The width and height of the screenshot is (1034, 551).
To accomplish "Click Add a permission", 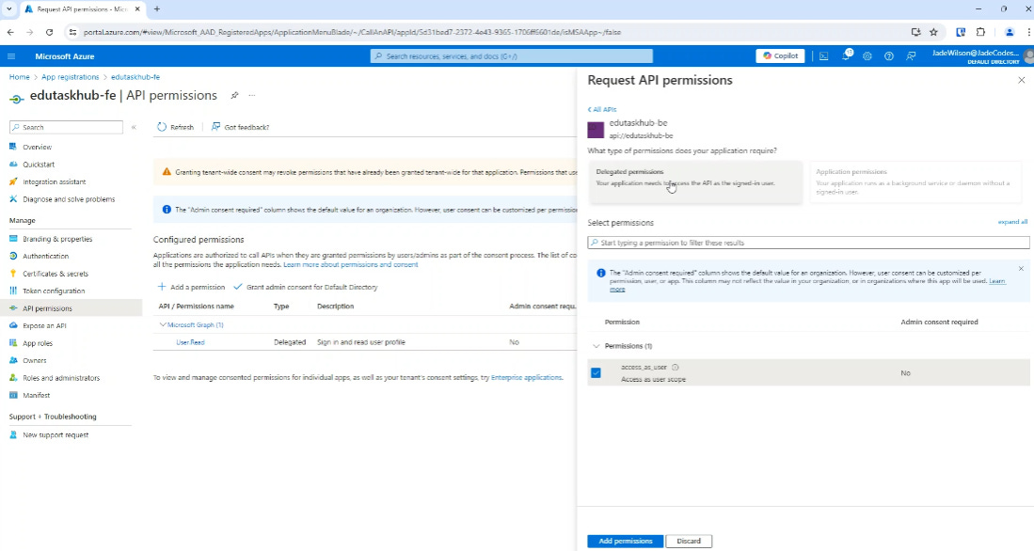I will (191, 288).
